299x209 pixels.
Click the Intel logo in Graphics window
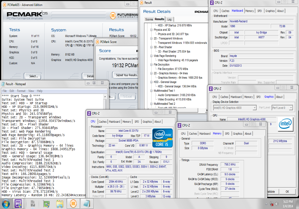click(286, 124)
